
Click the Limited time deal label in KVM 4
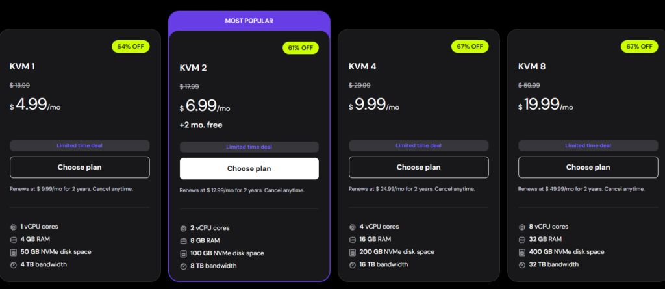pyautogui.click(x=418, y=145)
